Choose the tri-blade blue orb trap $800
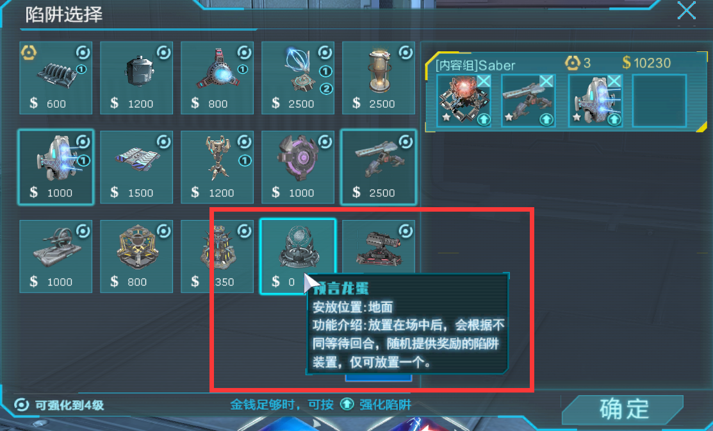 (x=217, y=78)
